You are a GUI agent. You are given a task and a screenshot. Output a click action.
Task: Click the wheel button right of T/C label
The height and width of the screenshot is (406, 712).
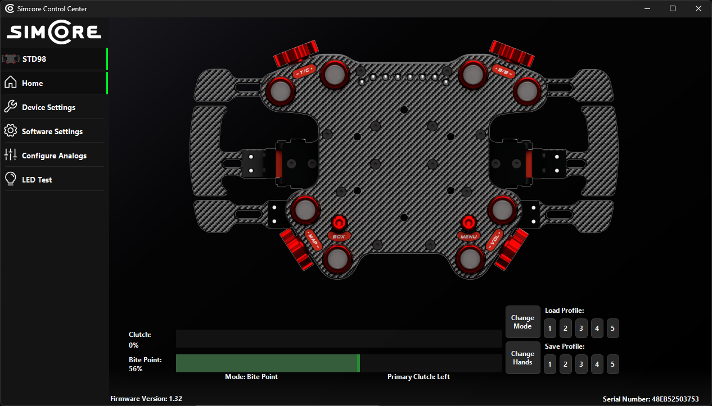335,74
